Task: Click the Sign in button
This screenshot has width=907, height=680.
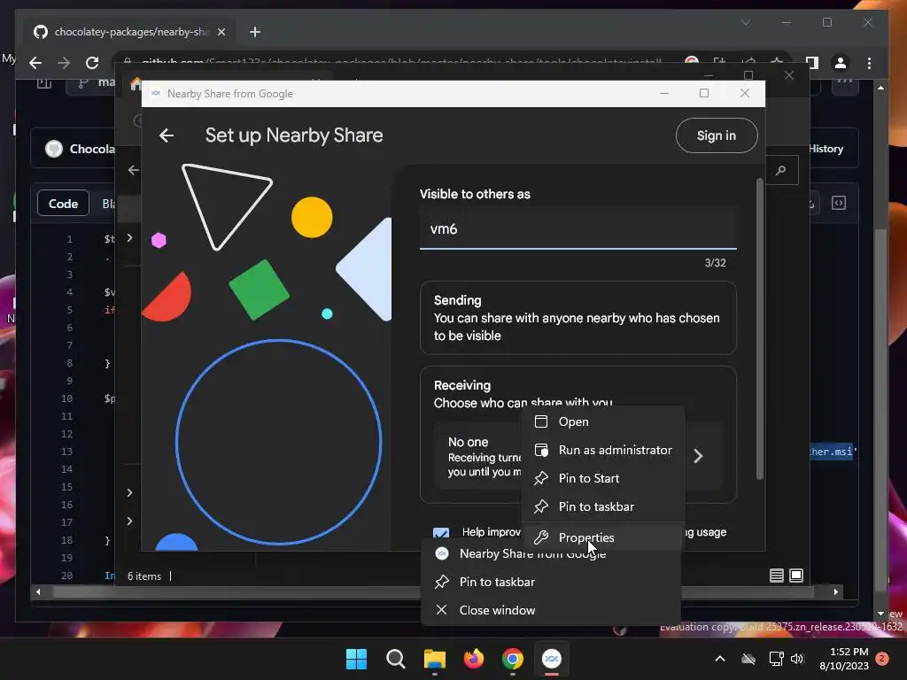Action: [716, 135]
